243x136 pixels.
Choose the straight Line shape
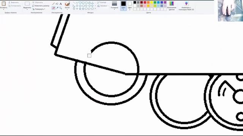click(x=74, y=3)
